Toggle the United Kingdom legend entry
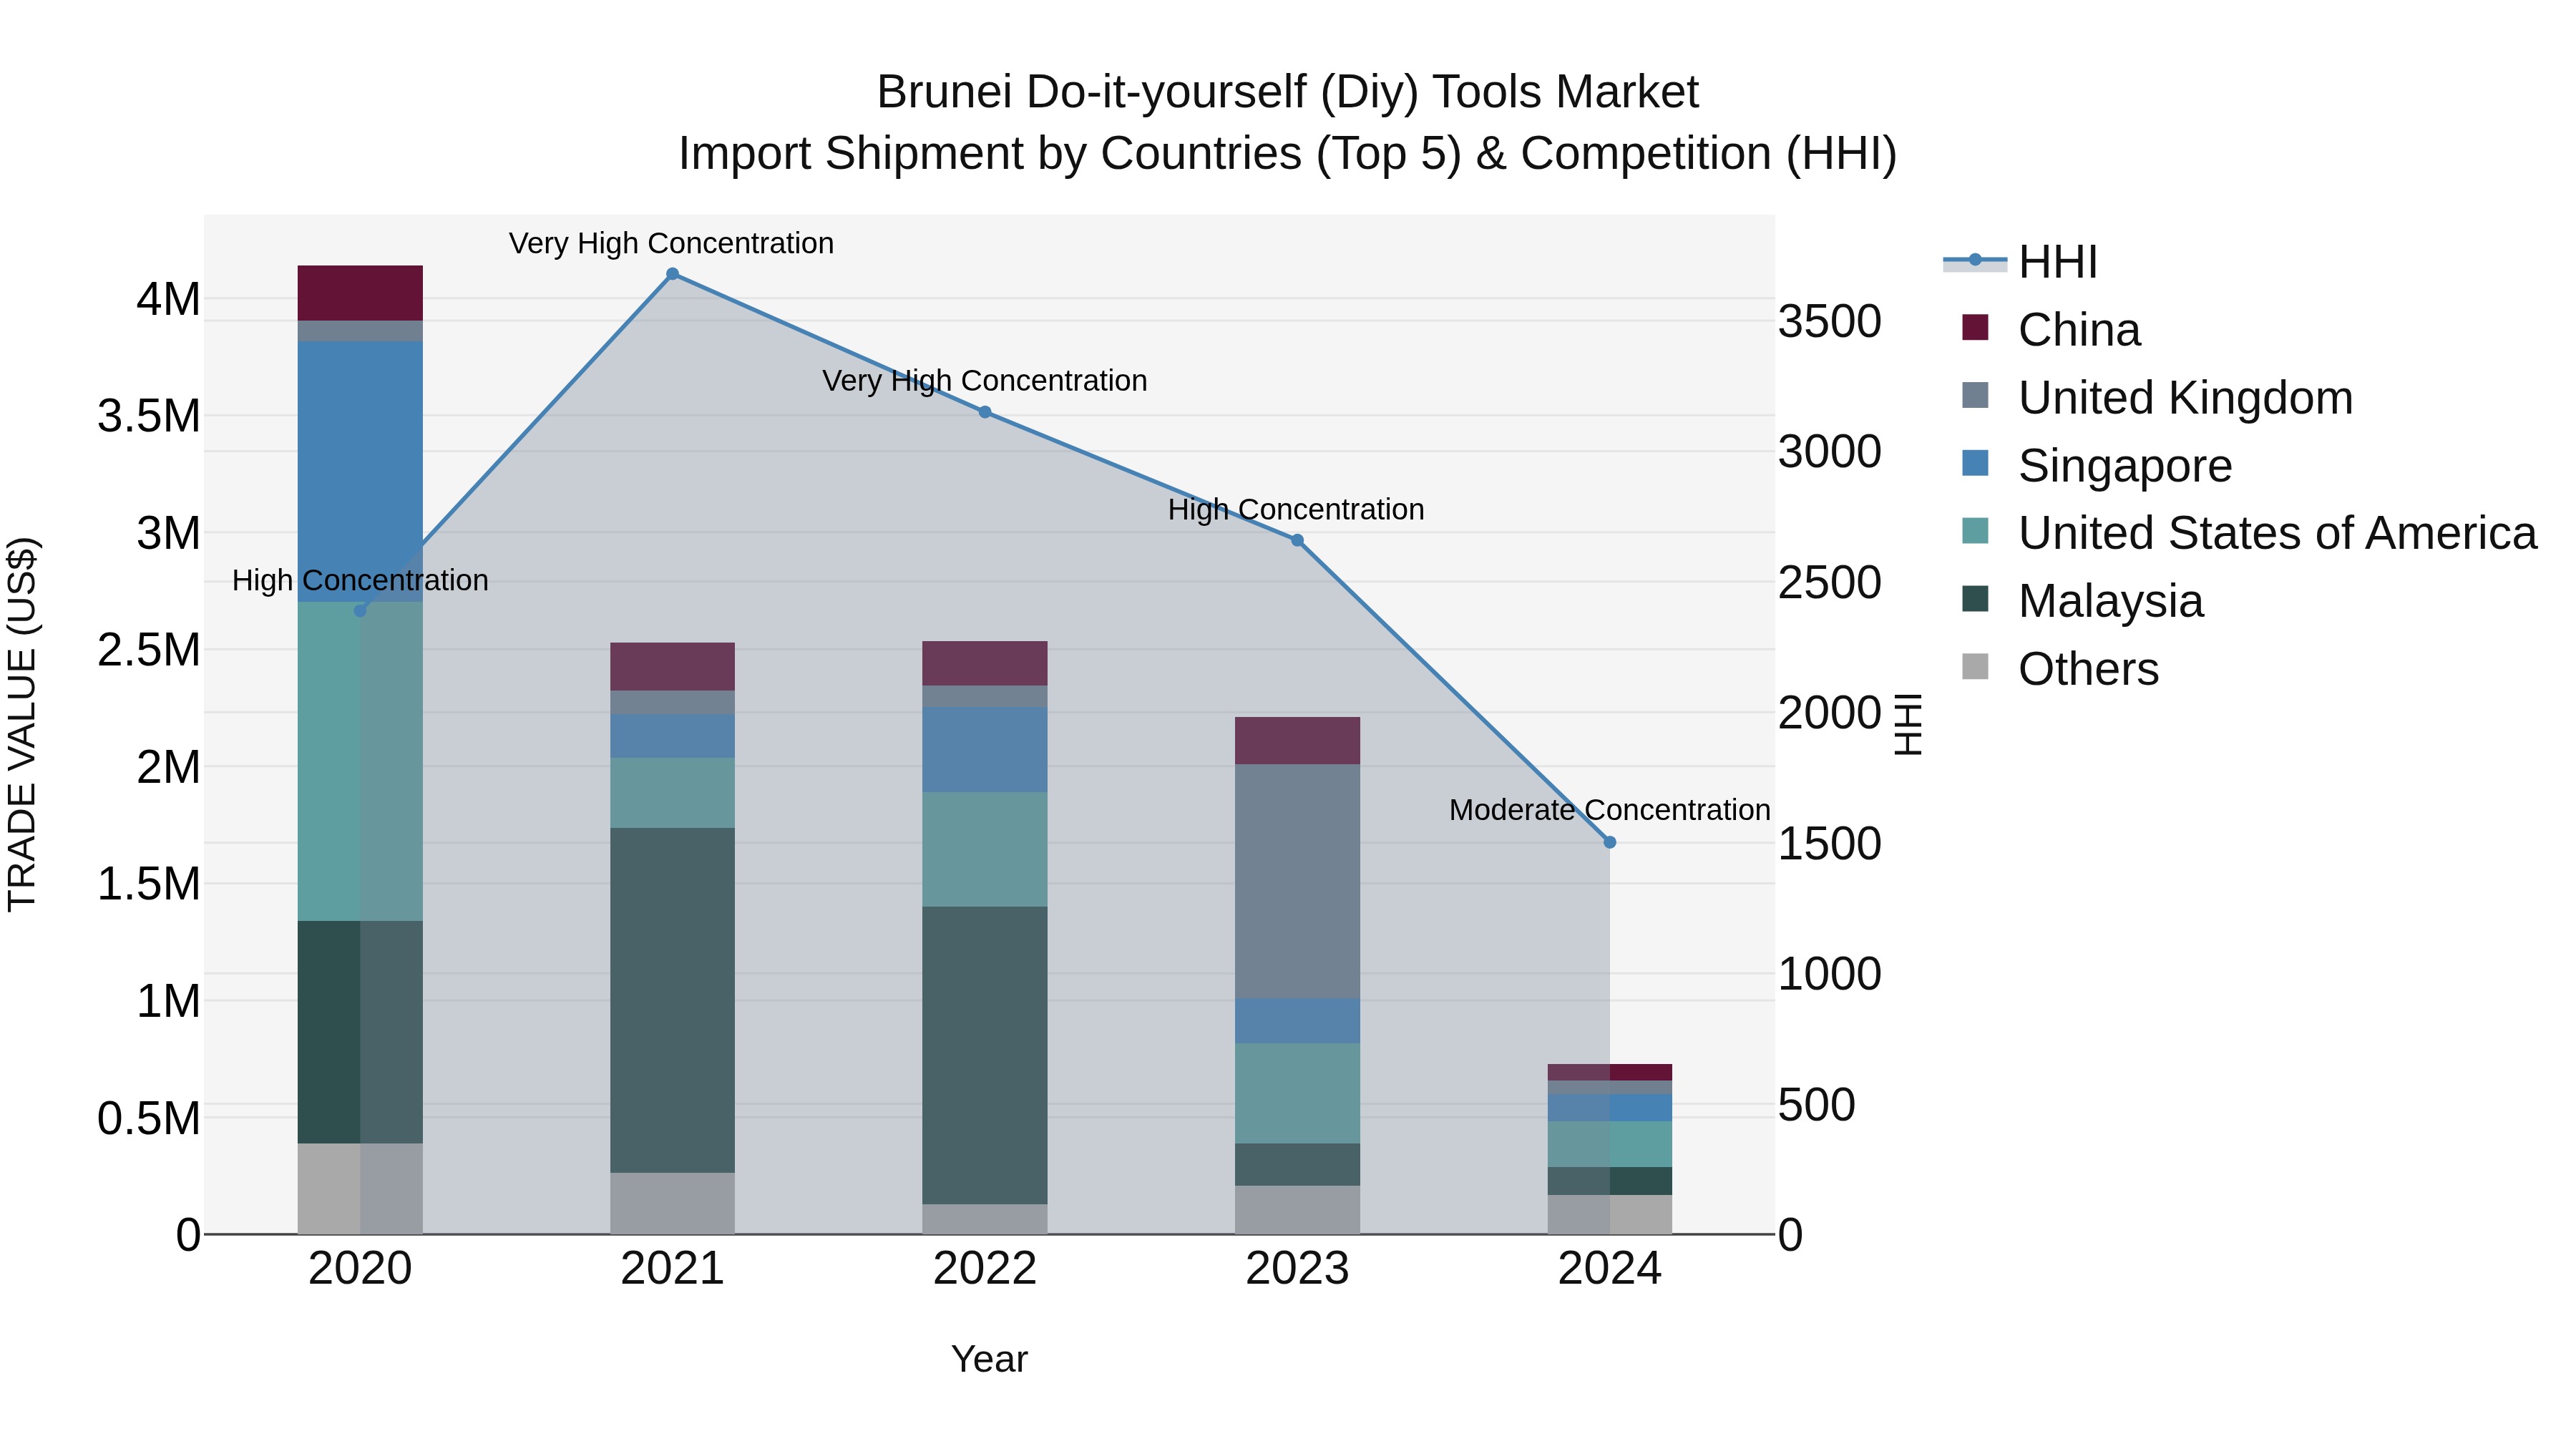Image resolution: width=2576 pixels, height=1449 pixels. click(2157, 397)
